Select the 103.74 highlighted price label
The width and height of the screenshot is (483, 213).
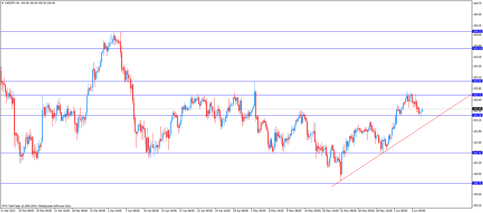477,48
